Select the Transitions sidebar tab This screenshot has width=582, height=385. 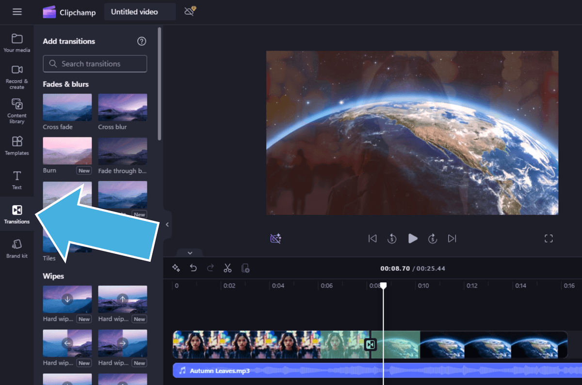17,214
